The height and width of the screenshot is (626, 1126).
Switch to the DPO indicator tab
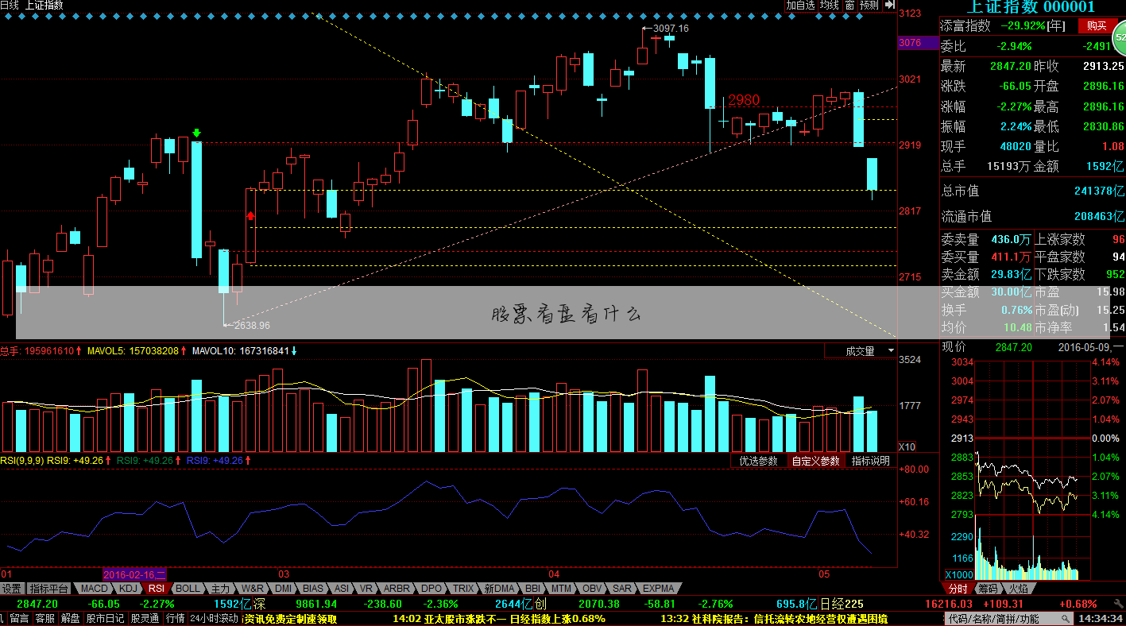[431, 589]
